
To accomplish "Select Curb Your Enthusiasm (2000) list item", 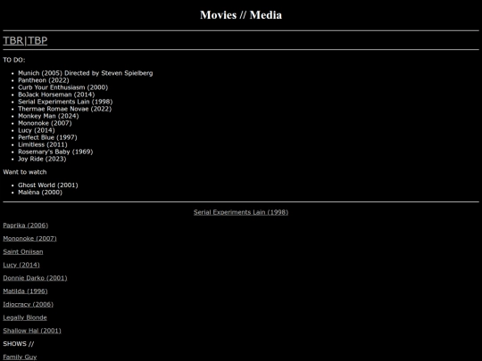I will click(63, 87).
